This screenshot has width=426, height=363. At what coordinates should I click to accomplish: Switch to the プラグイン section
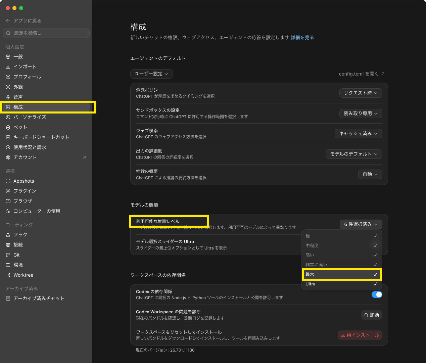point(46,191)
